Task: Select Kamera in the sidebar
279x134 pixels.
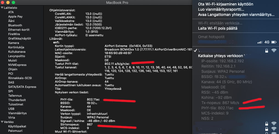Action: pos(13,43)
